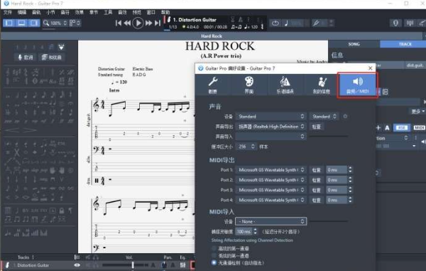Toggle visibility eye of Distortion Guitar track
The image size is (426, 271).
coord(77,265)
